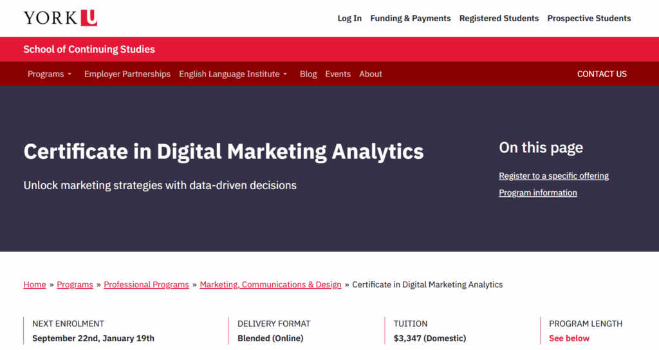Select the DELIVERY FORMAT label
Image resolution: width=659 pixels, height=350 pixels.
274,324
